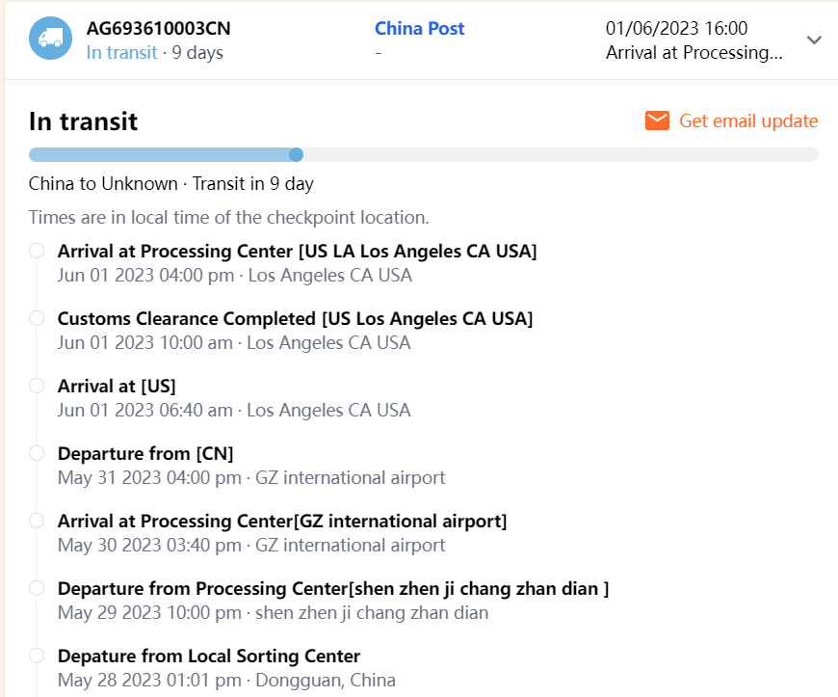Viewport: 838px width, 697px height.
Task: Click the latest update date 01/06/2023 16:00
Action: click(676, 29)
